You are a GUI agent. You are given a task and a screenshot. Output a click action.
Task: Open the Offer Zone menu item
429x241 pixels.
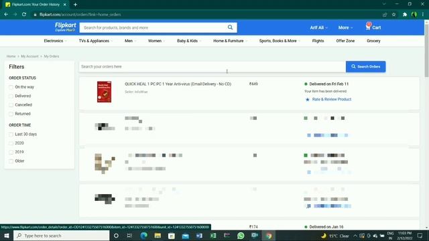tap(345, 41)
